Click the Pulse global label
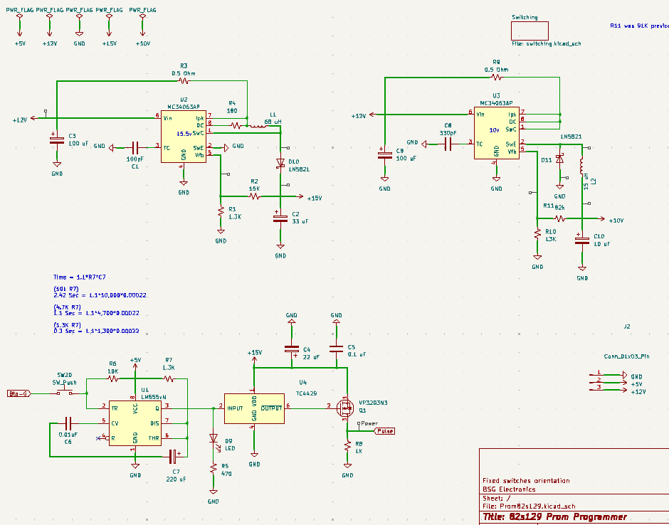 [x=384, y=431]
